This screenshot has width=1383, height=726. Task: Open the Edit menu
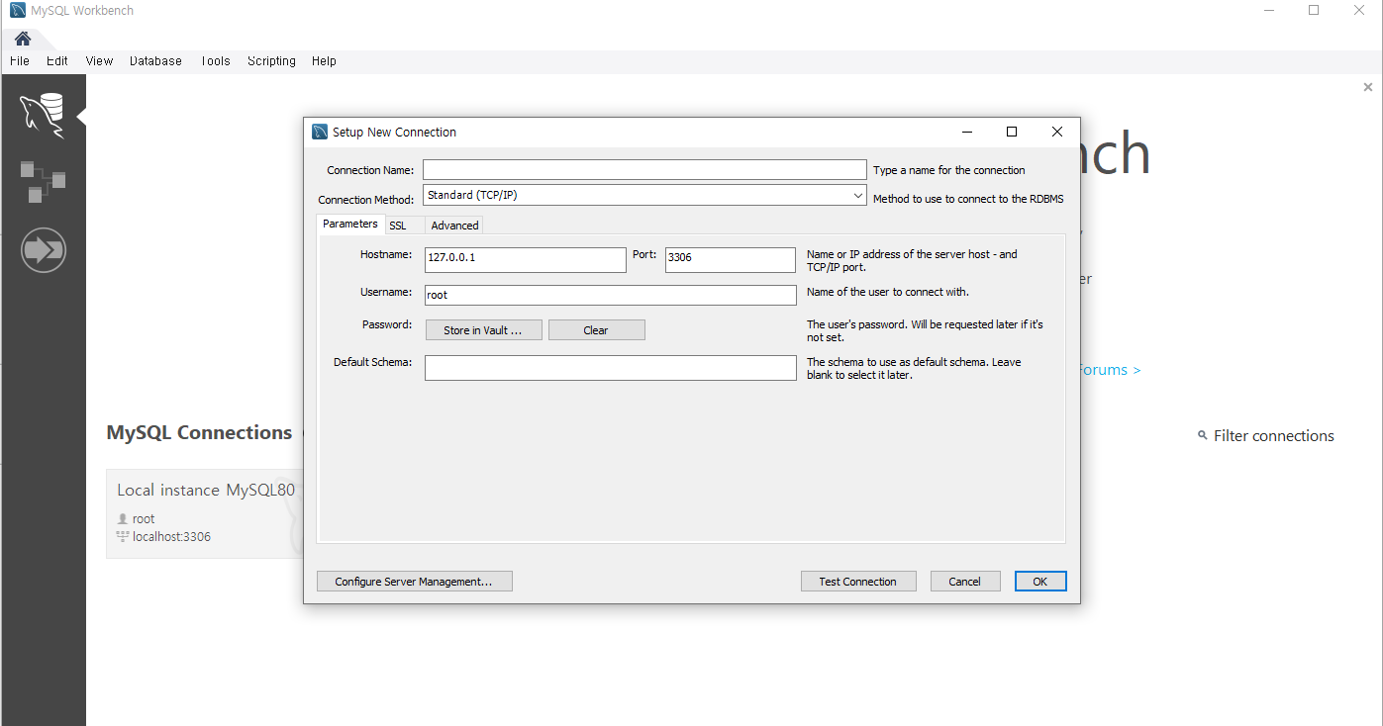tap(57, 60)
